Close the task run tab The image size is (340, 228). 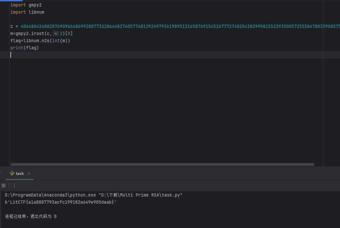[x=29, y=174]
